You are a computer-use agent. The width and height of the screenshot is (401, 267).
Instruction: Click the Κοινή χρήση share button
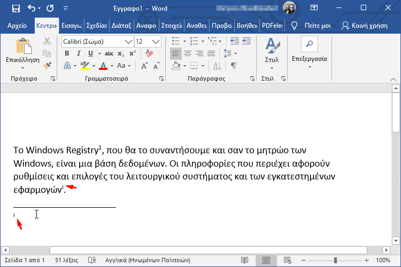point(365,26)
